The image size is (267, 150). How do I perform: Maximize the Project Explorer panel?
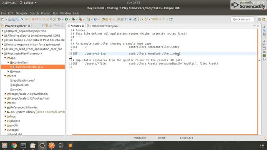pos(62,26)
